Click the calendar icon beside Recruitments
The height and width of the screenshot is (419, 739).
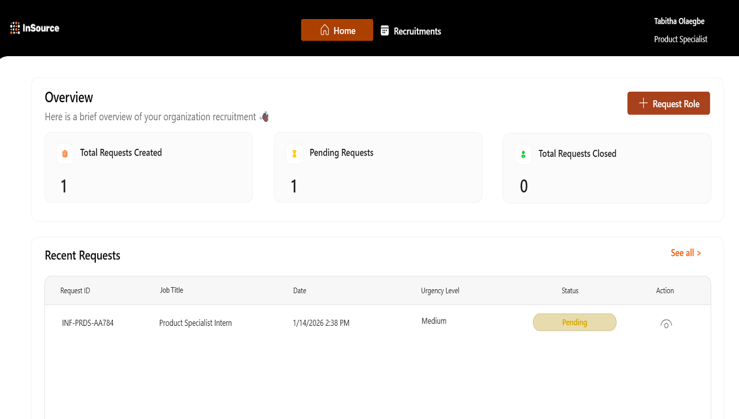pyautogui.click(x=385, y=31)
